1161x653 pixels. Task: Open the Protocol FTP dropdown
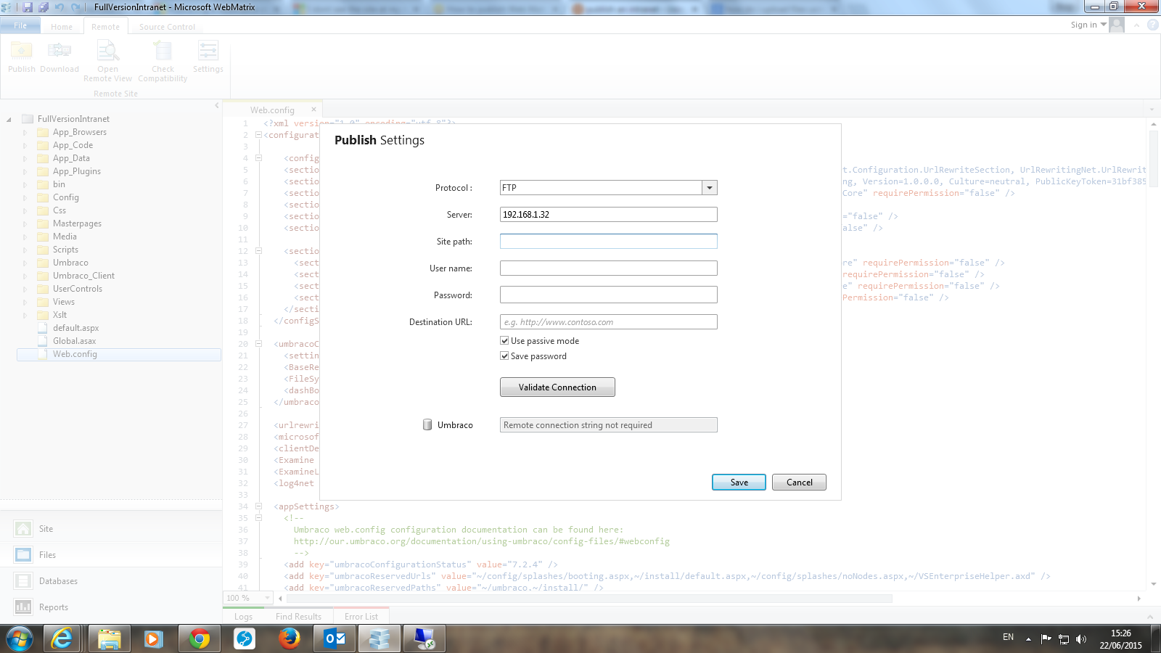pyautogui.click(x=710, y=188)
